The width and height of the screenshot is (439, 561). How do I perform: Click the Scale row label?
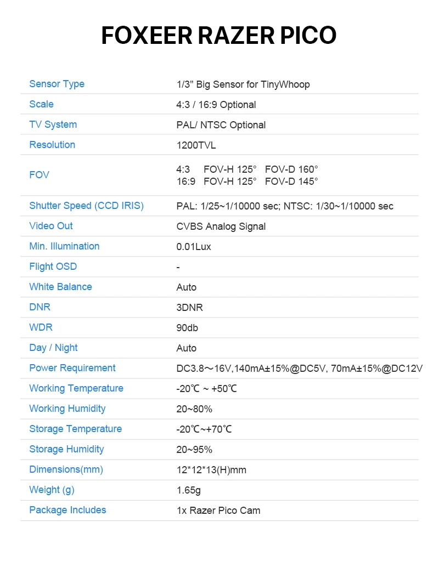click(x=42, y=104)
